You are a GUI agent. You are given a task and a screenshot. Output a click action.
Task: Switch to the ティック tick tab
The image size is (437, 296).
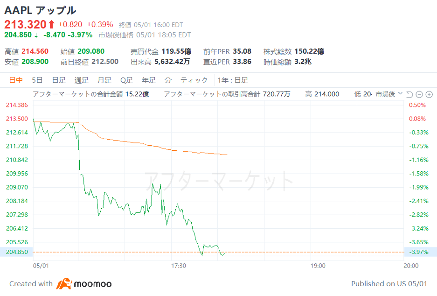click(194, 80)
